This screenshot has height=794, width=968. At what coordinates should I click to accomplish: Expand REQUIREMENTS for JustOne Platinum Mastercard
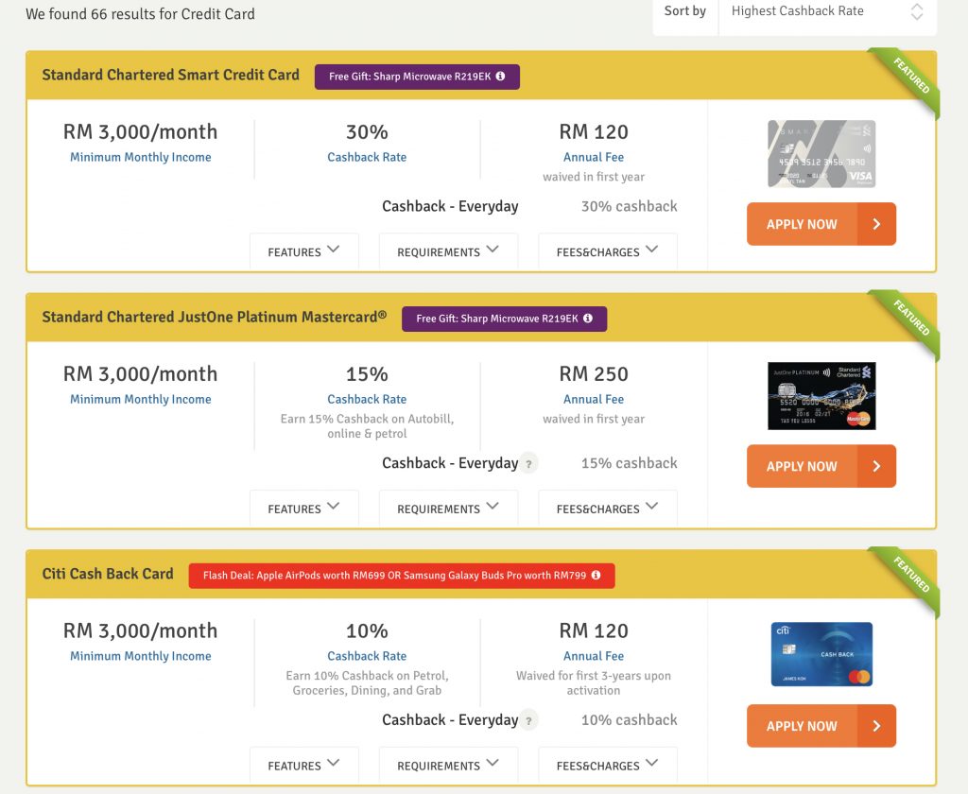(448, 509)
